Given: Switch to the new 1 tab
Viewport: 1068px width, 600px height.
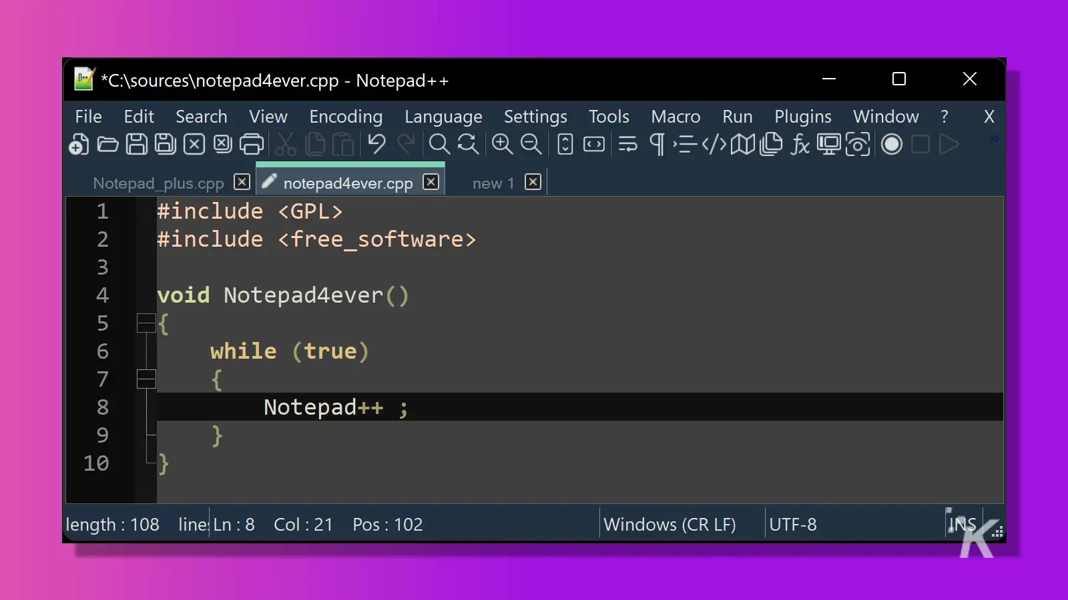Looking at the screenshot, I should 493,183.
